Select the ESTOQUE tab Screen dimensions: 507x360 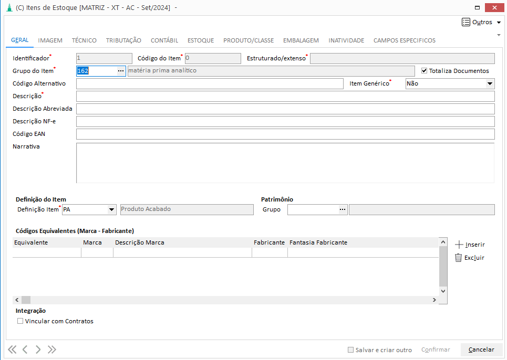tap(201, 40)
